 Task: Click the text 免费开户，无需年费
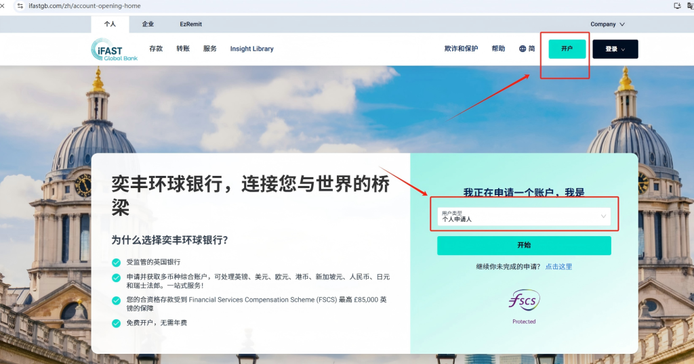[157, 323]
